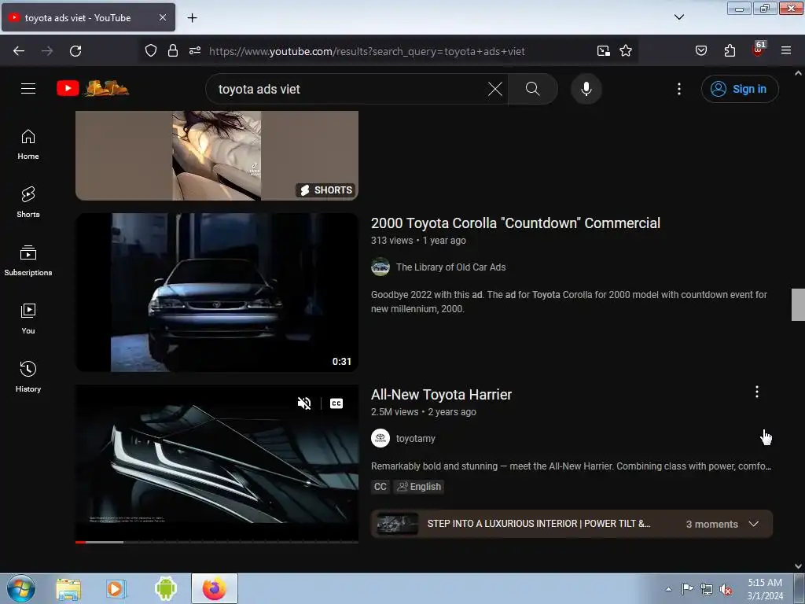Open the Android emulator taskbar icon
The image size is (805, 604).
tap(165, 588)
